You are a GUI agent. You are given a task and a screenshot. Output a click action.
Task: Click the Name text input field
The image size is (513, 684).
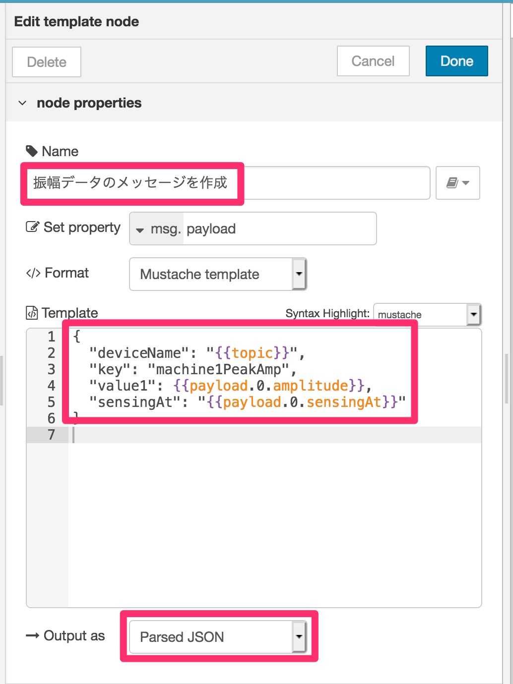[228, 183]
